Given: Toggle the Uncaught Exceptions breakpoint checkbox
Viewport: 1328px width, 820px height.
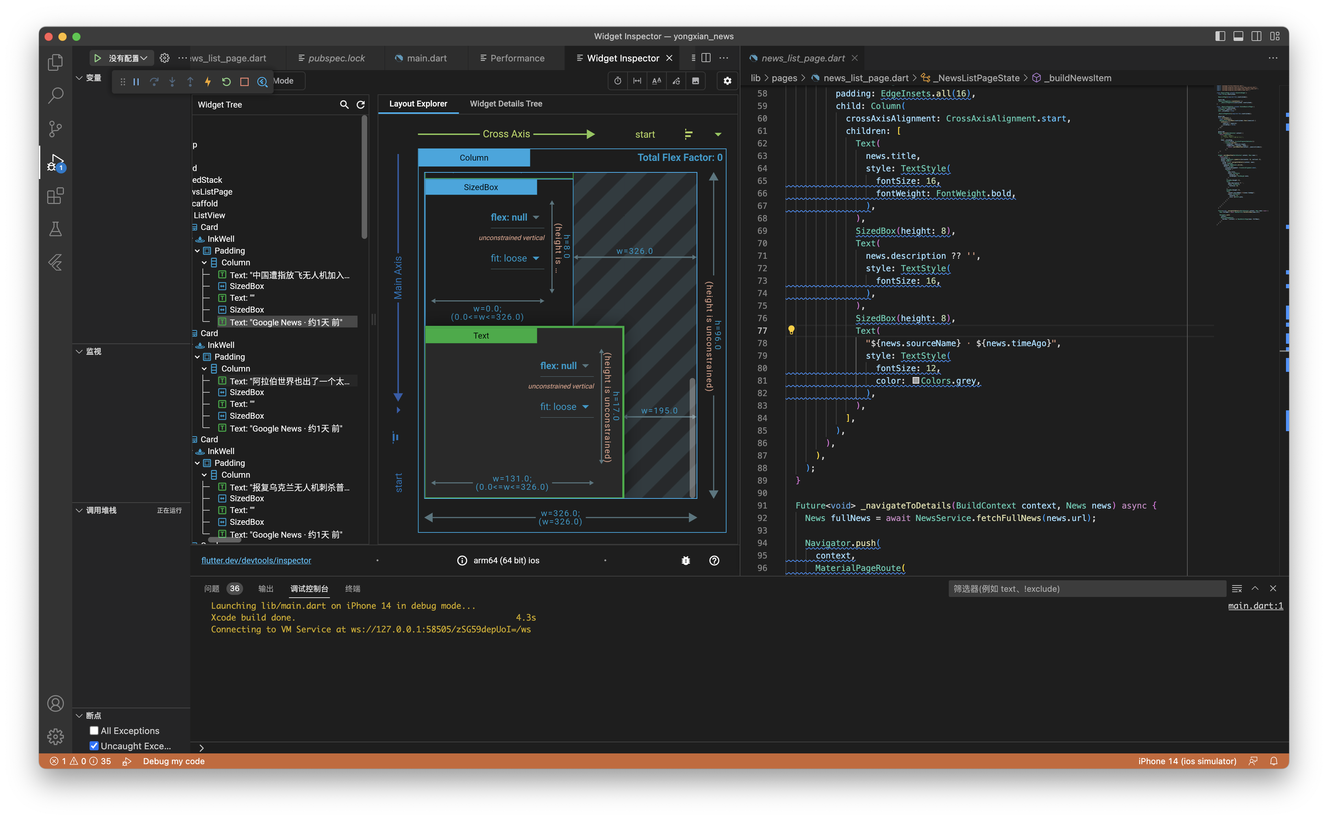Looking at the screenshot, I should point(94,746).
